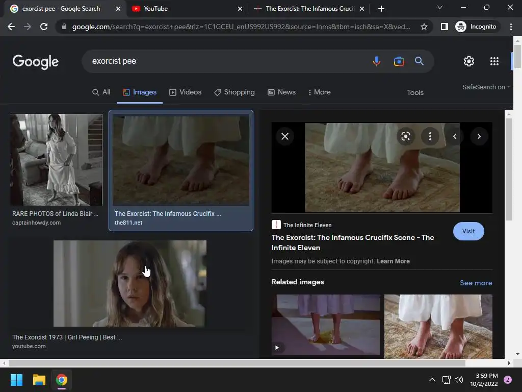The image size is (522, 392).
Task: View site information via padlock icon
Action: tap(64, 27)
